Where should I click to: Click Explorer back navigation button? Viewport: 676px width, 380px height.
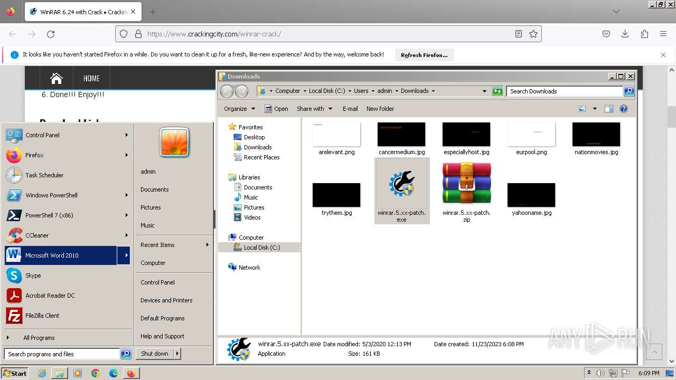point(227,91)
